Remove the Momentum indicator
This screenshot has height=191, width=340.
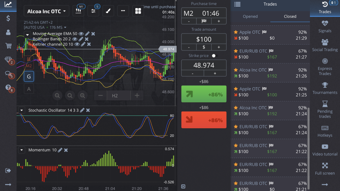[66, 150]
